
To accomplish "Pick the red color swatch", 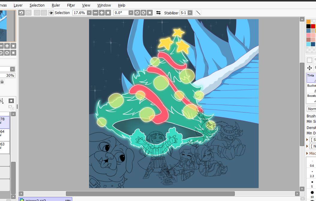I will tap(313, 26).
